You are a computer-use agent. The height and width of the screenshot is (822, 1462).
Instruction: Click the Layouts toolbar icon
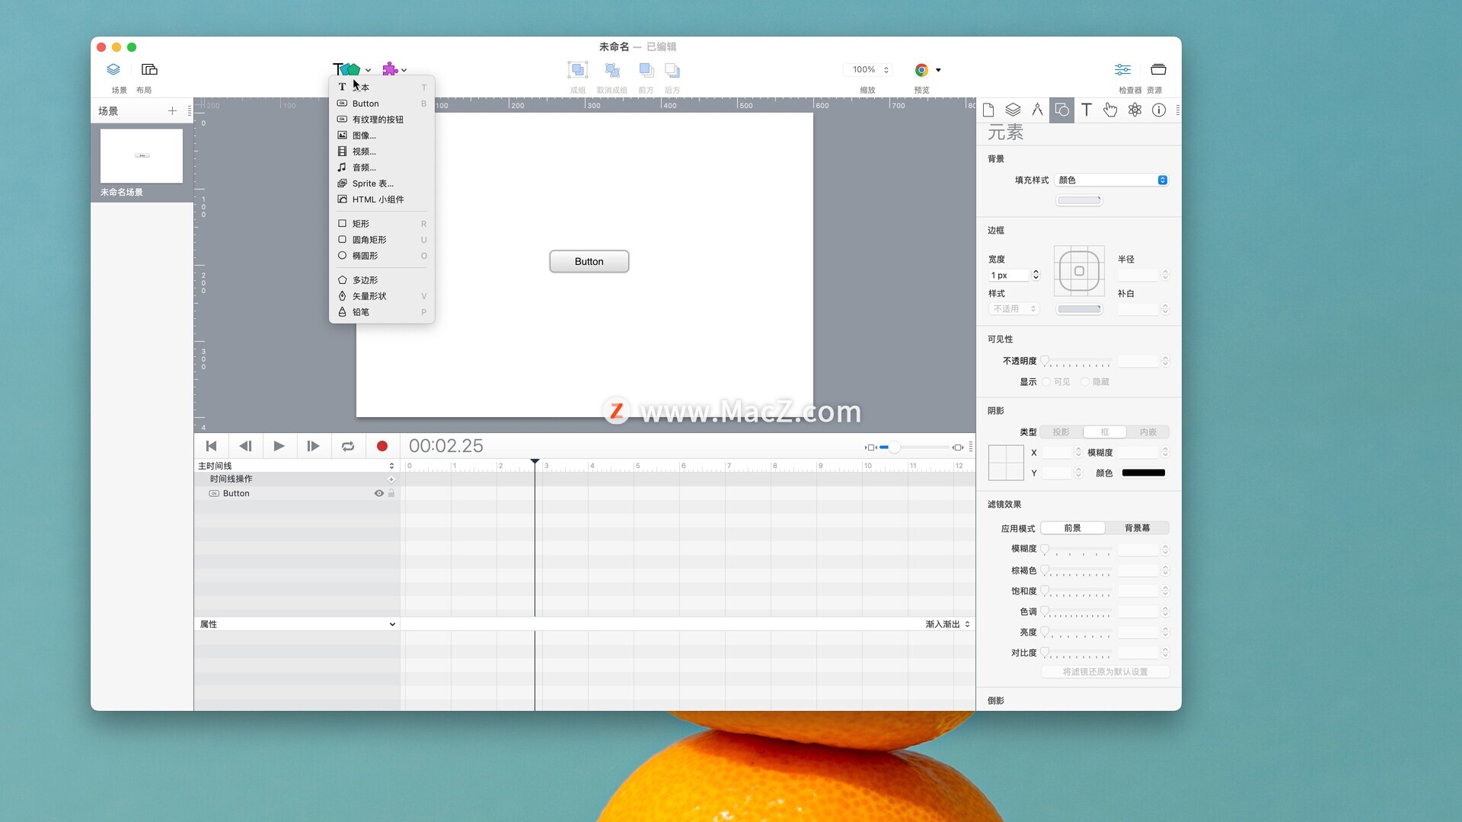pyautogui.click(x=149, y=69)
